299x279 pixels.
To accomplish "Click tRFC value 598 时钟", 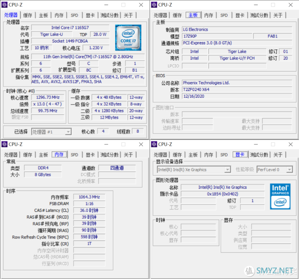I will pyautogui.click(x=89, y=237).
